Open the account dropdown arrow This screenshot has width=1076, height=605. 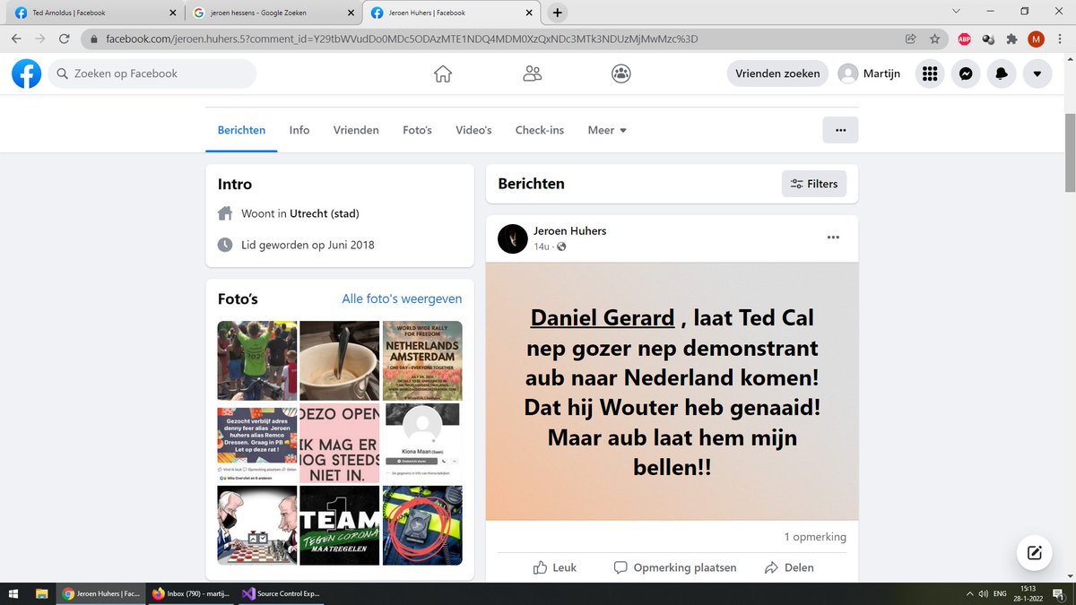coord(1037,73)
